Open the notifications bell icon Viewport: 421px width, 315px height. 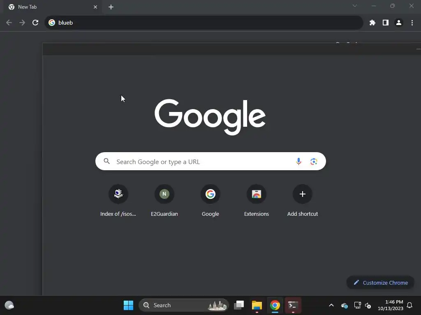[x=409, y=305]
